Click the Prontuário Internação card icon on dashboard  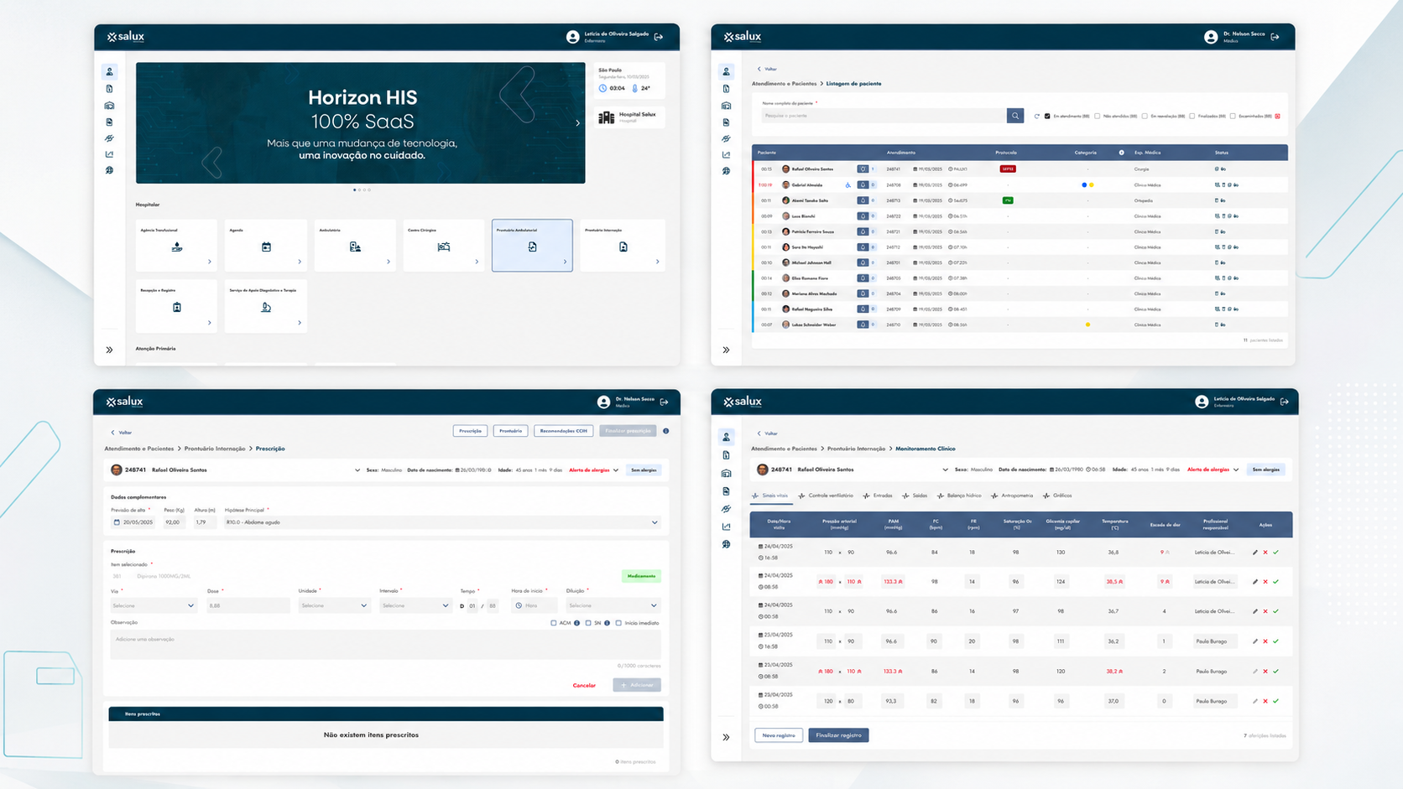[x=623, y=247]
